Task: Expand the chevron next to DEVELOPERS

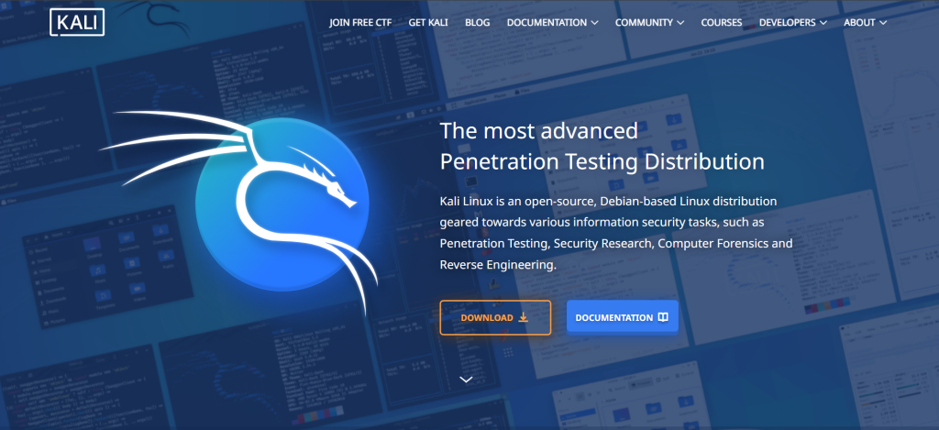Action: click(823, 23)
